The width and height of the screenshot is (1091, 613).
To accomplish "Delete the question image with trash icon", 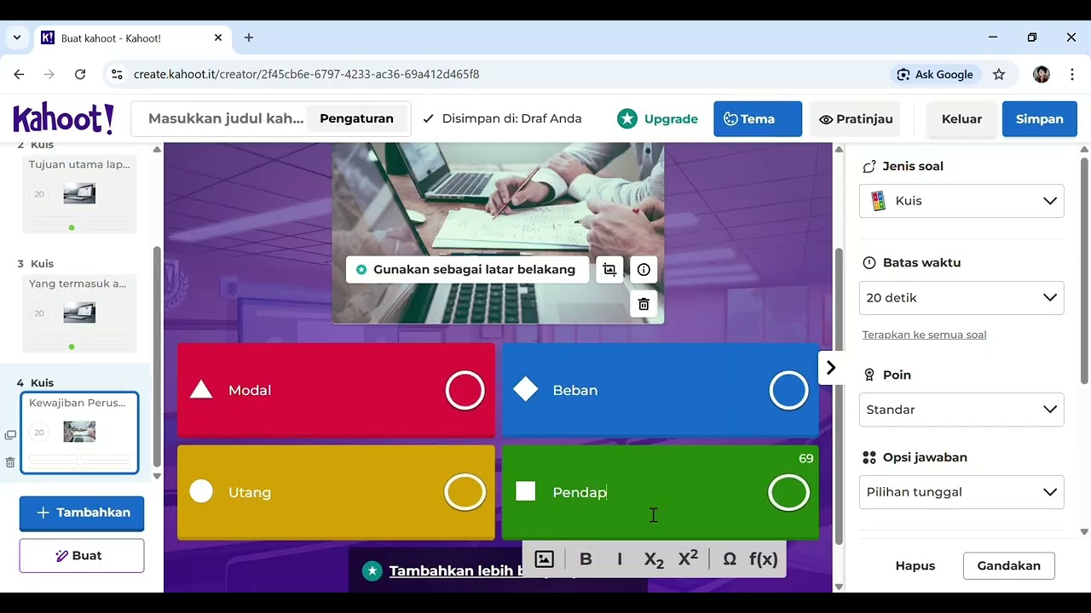I will 644,304.
